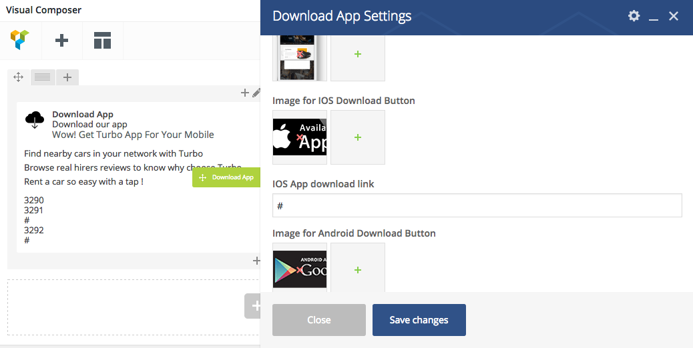Click the Visual Composer logo icon
This screenshot has height=348, width=693.
coord(20,41)
